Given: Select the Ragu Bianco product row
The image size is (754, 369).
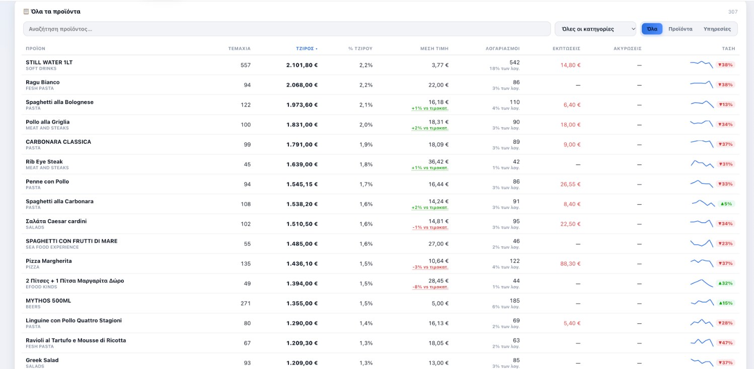Looking at the screenshot, I should 381,85.
